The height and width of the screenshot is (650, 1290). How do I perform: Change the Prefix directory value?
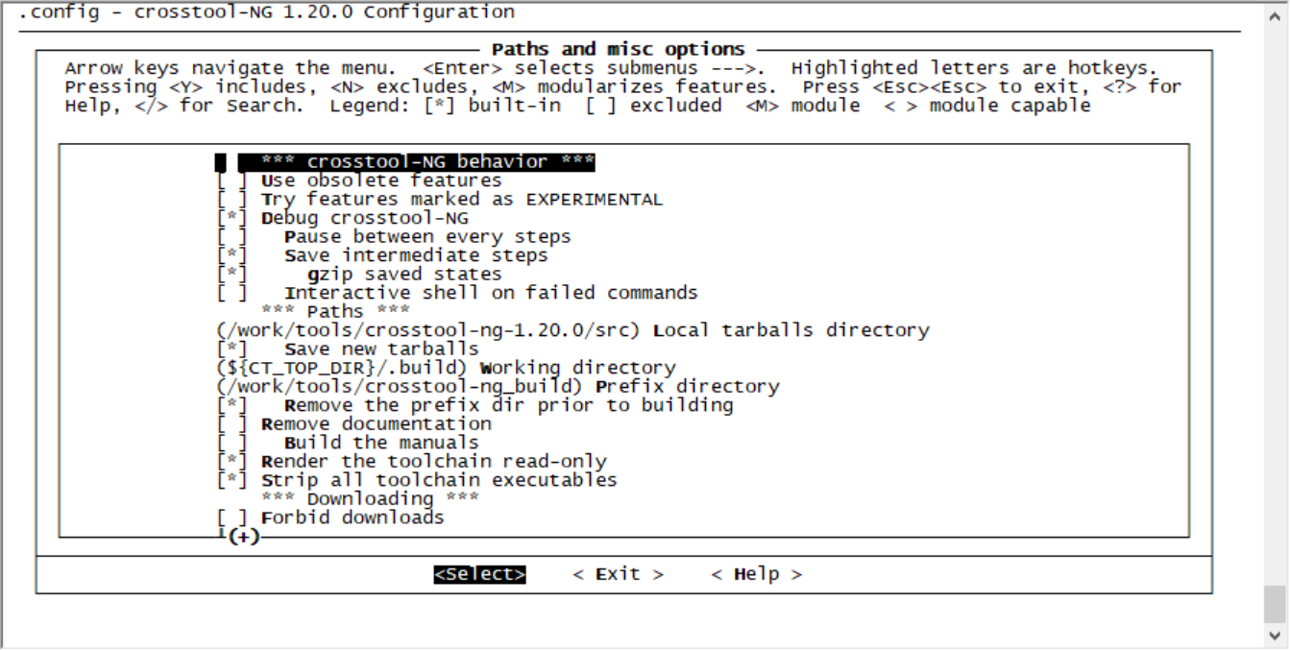pyautogui.click(x=400, y=386)
